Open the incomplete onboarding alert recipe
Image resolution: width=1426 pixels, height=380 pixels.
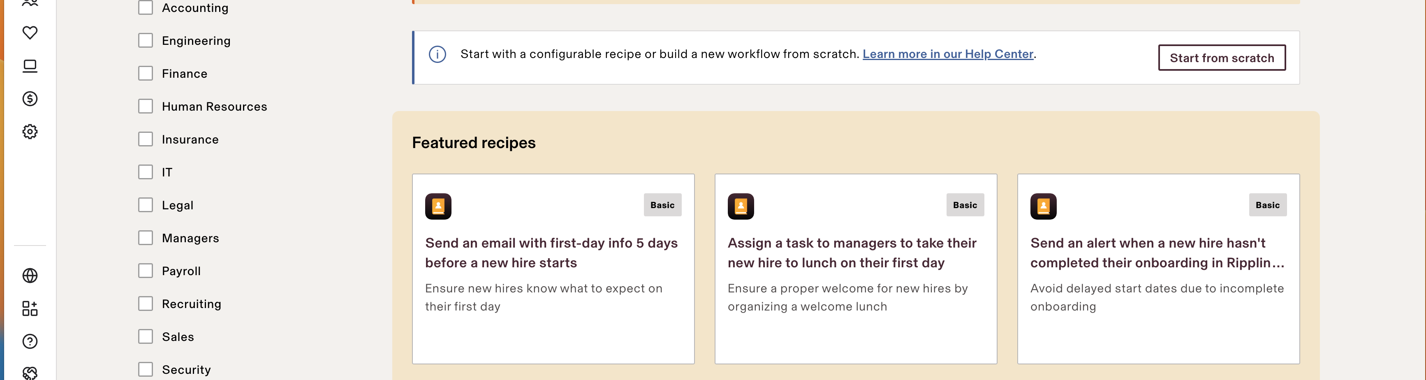(1159, 269)
